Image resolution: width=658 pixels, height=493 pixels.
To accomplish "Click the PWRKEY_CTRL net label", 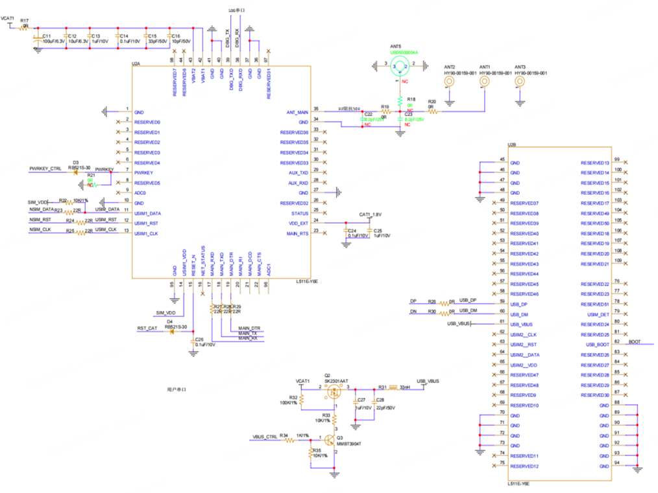I will 45,169.
